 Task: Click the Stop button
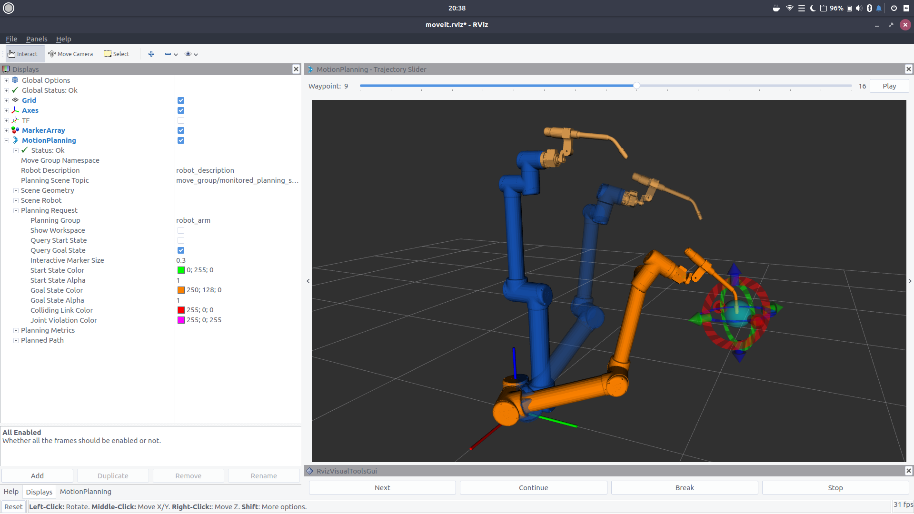[835, 488]
